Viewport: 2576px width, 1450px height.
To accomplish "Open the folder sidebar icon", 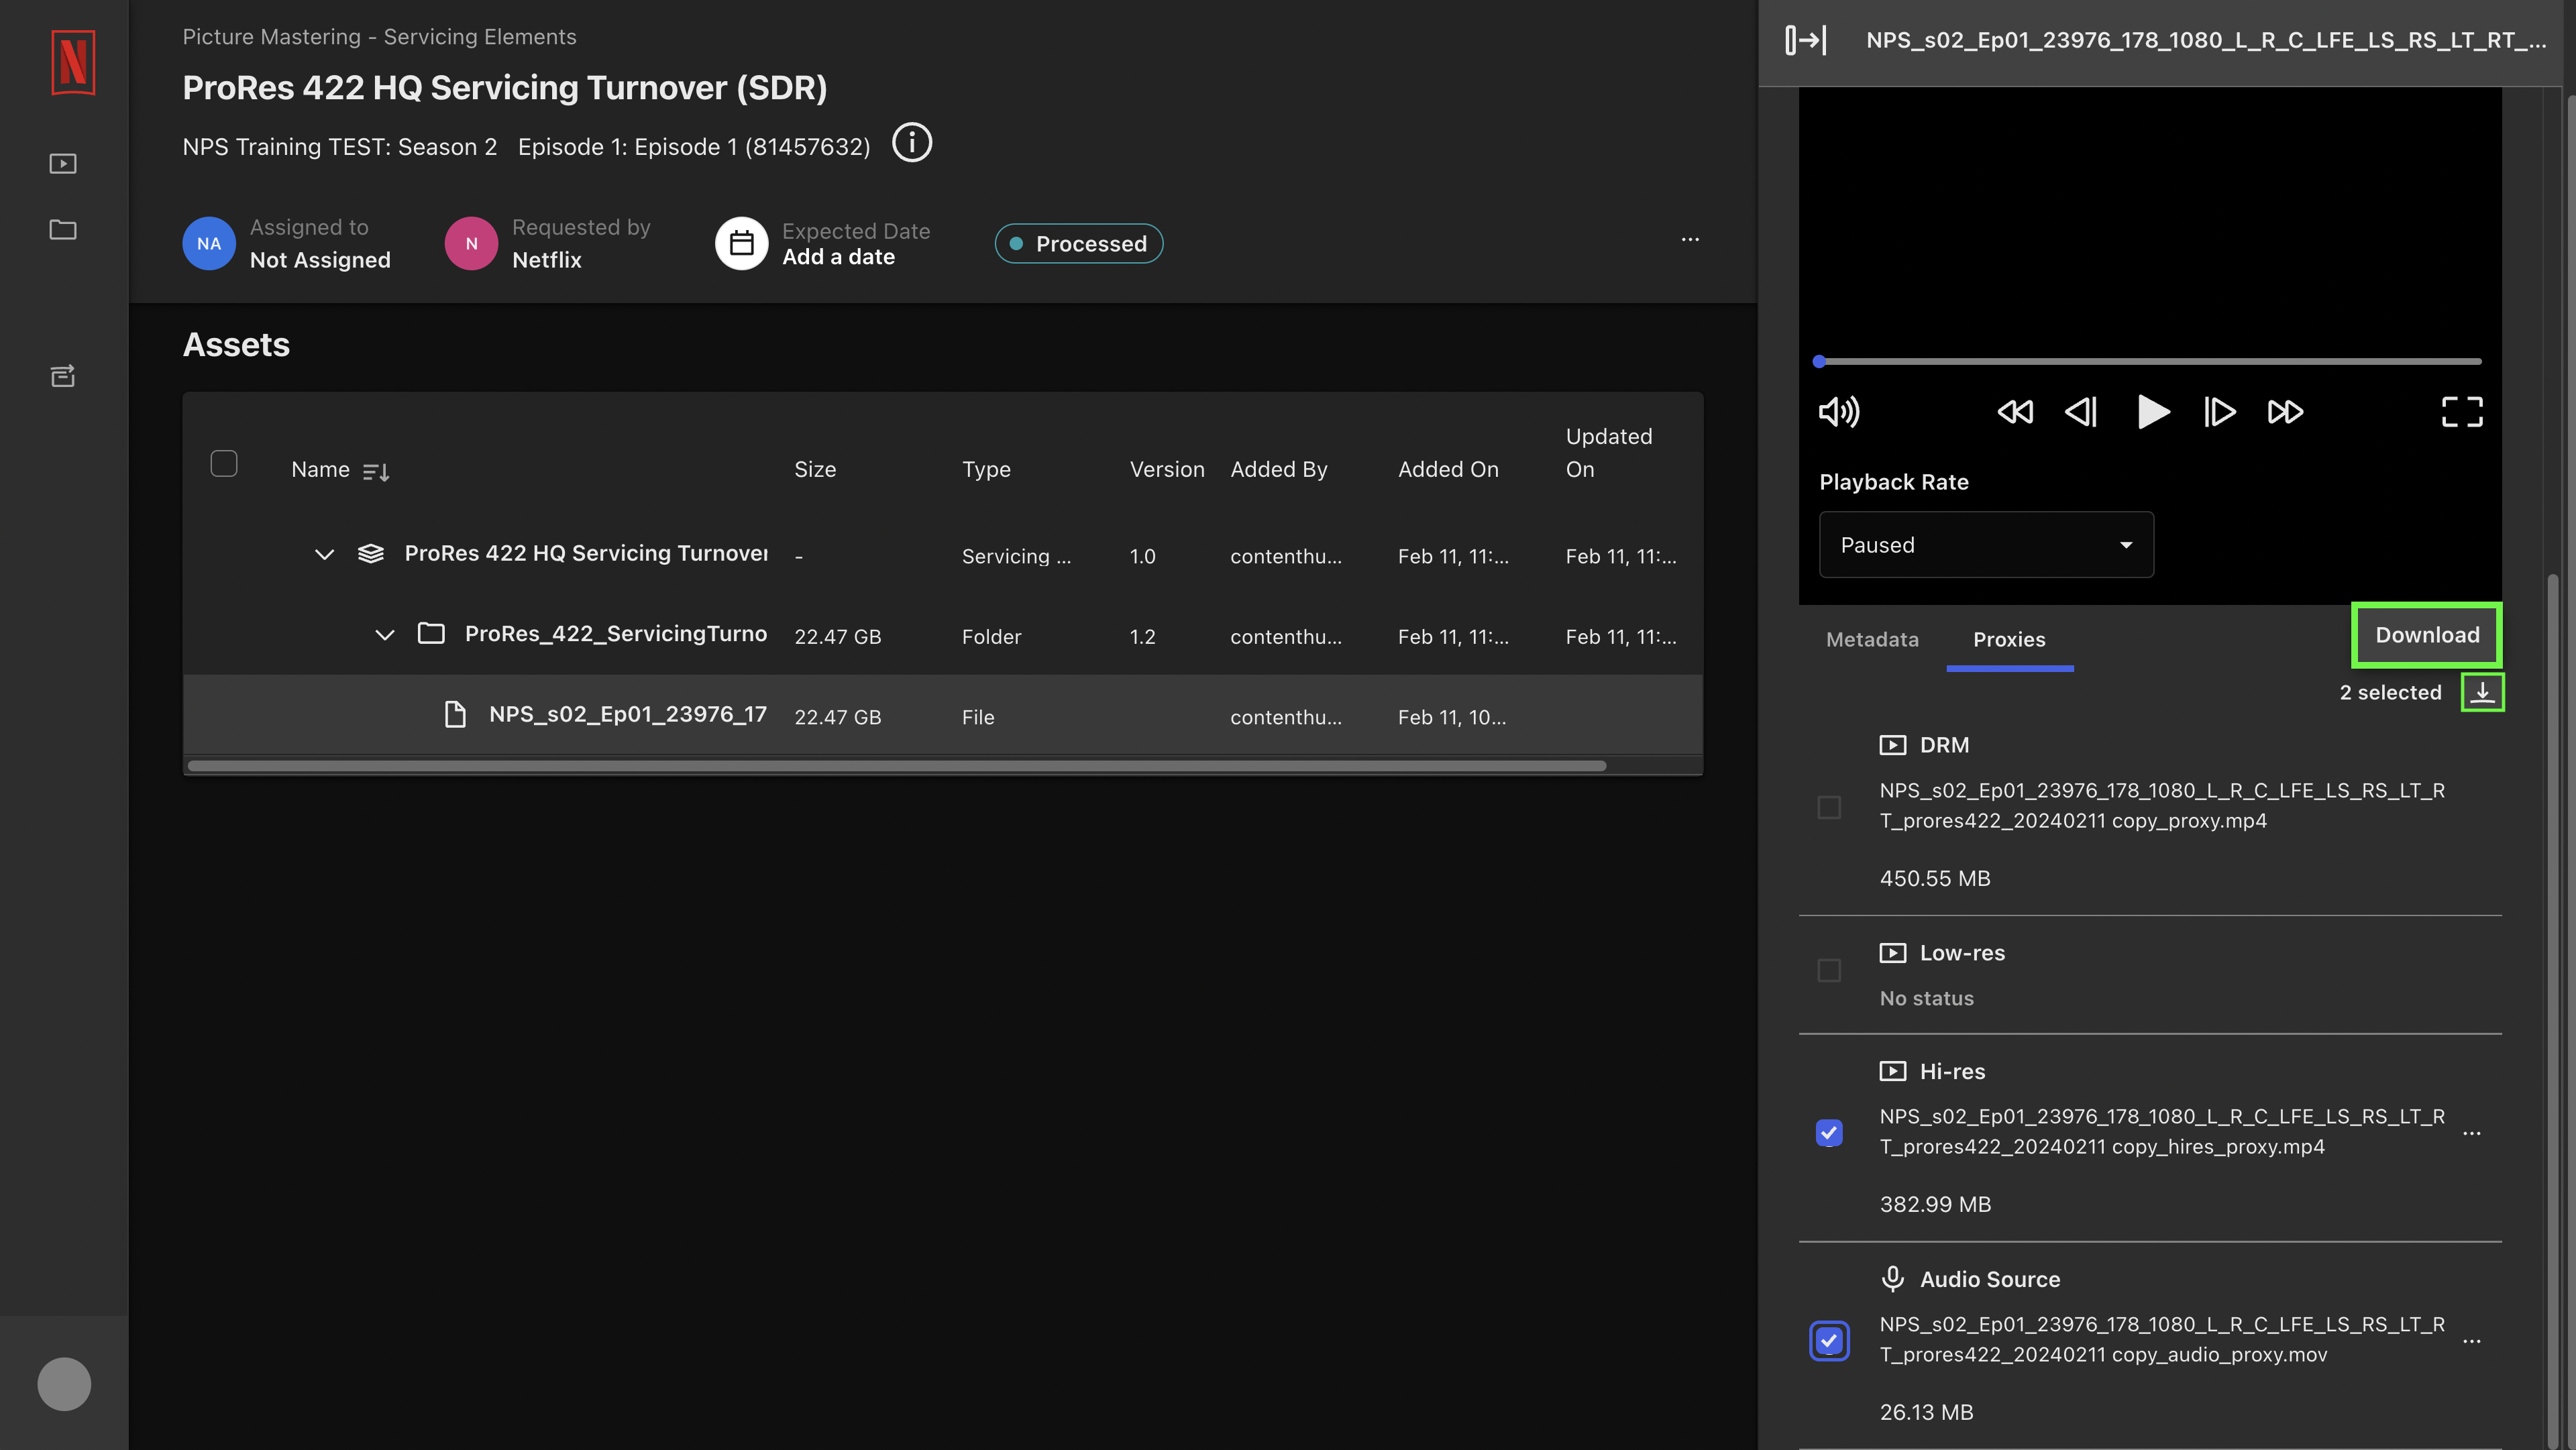I will 63,229.
